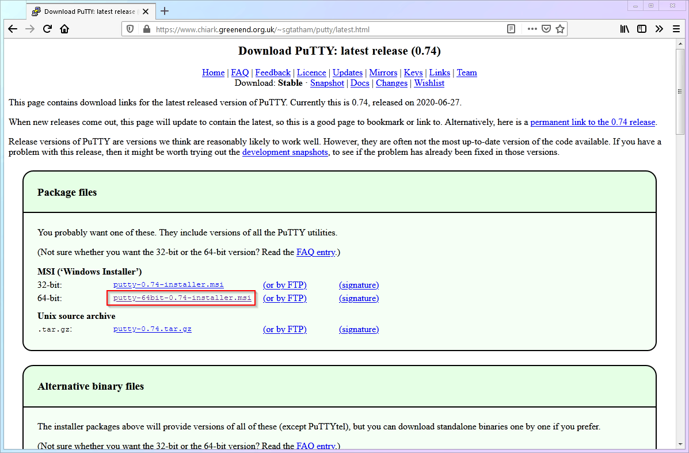Image resolution: width=689 pixels, height=453 pixels.
Task: Open the Library bookmarks and history icon
Action: pos(625,29)
